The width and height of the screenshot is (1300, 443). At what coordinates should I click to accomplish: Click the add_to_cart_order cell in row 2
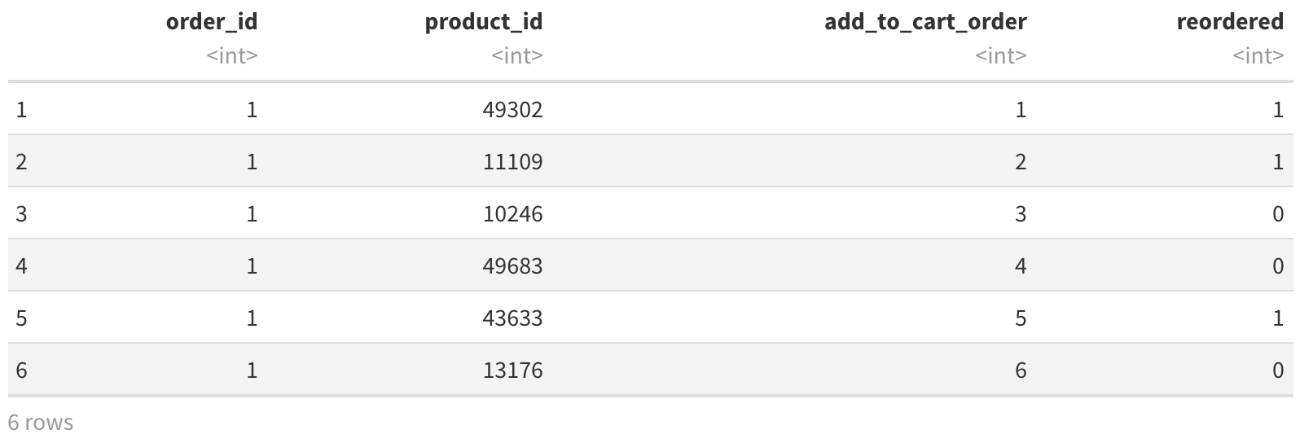coord(1020,161)
